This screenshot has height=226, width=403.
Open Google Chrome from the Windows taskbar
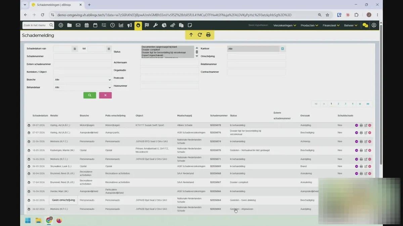click(x=49, y=220)
